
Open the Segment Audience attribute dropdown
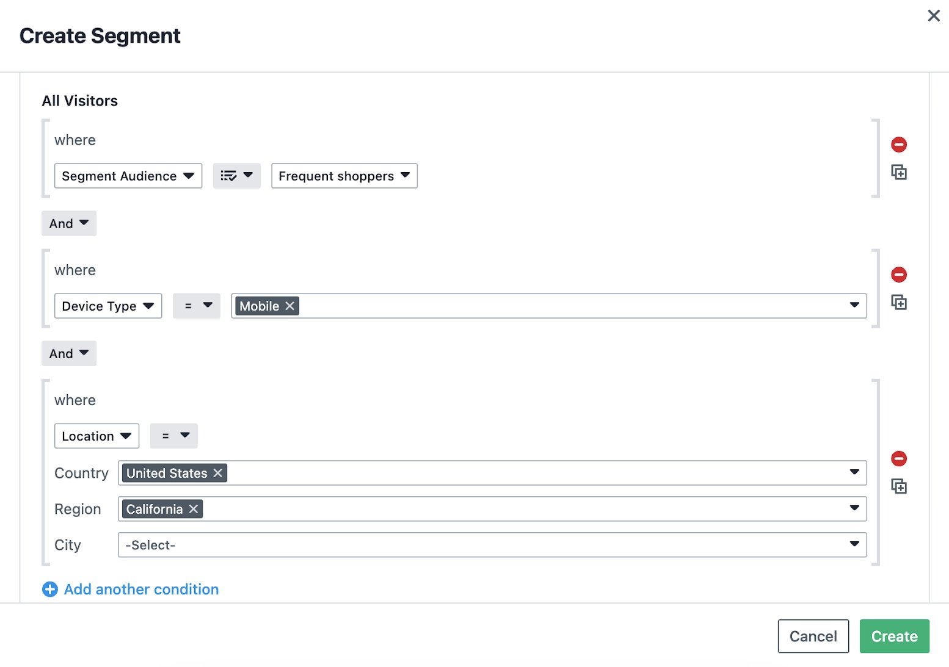[x=128, y=176]
